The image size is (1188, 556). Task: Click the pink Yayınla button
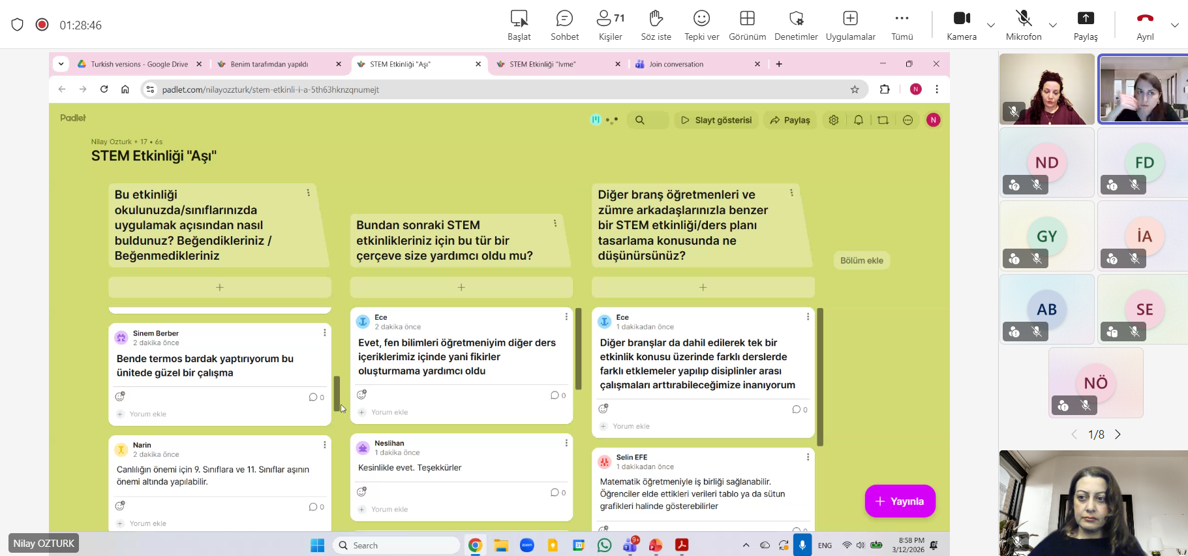click(900, 501)
